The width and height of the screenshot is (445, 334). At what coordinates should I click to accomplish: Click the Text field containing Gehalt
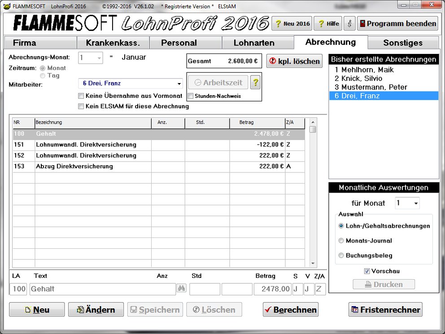(102, 289)
